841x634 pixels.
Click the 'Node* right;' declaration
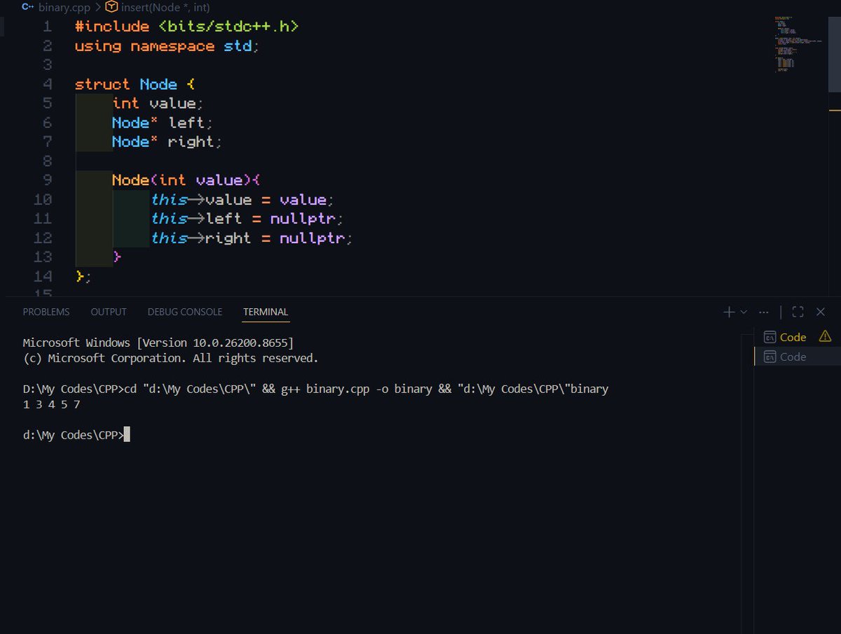(x=167, y=142)
